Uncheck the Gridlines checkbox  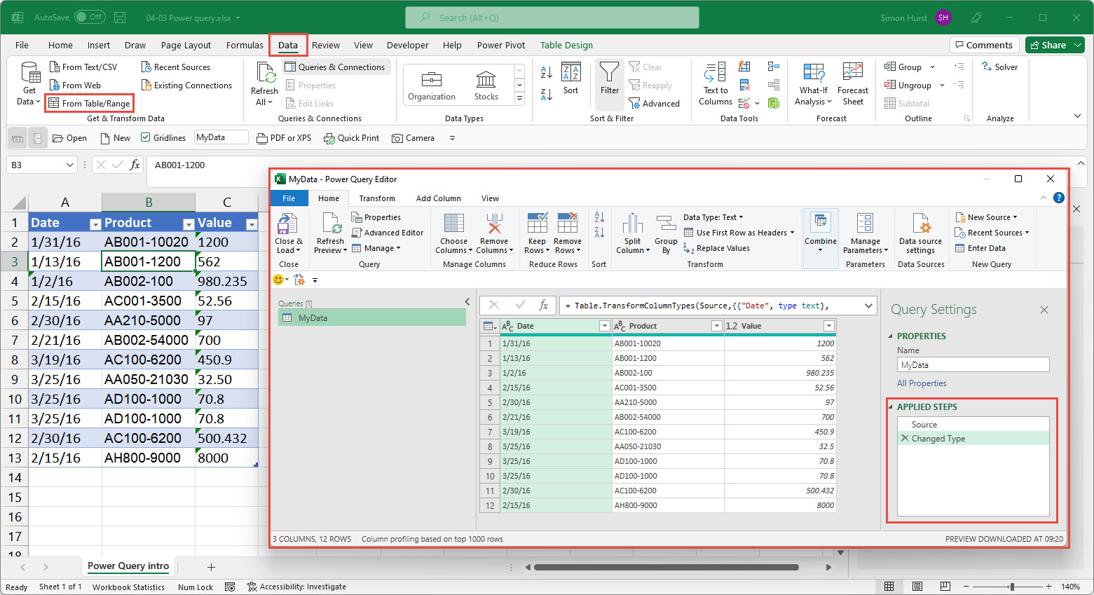click(x=146, y=138)
